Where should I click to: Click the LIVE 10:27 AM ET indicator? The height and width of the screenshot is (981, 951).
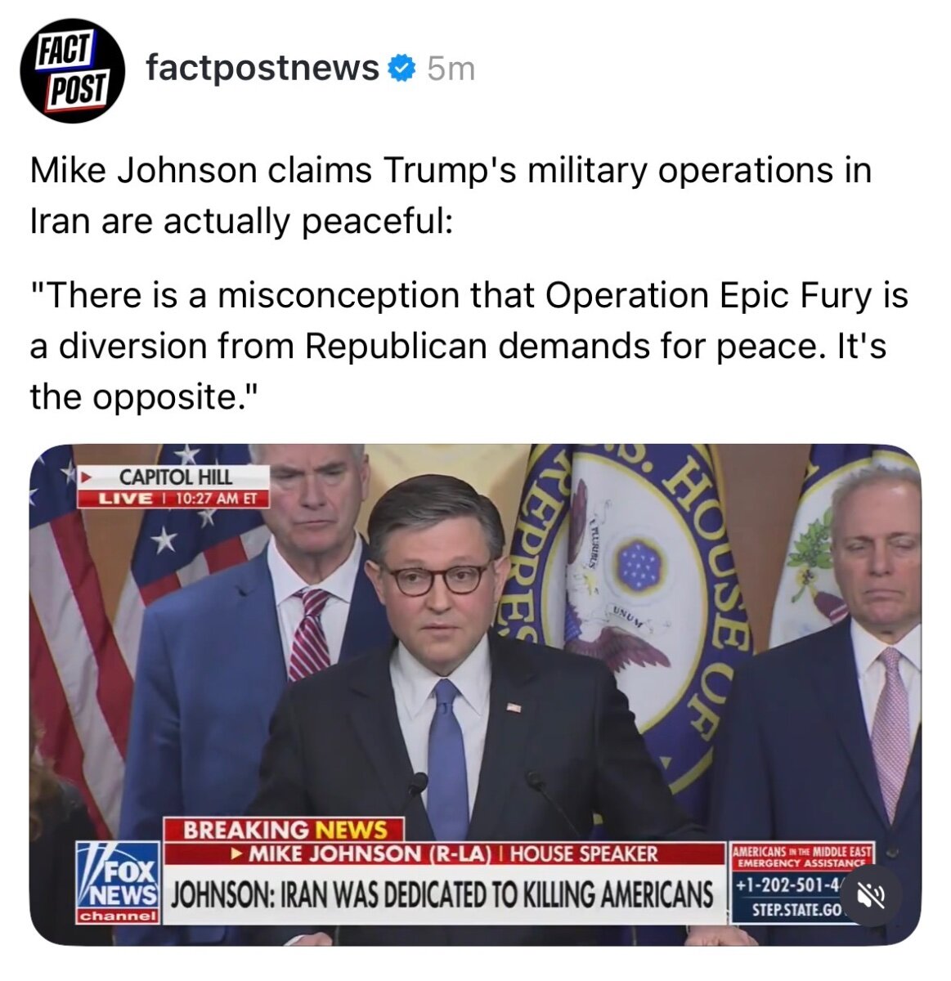coord(174,498)
